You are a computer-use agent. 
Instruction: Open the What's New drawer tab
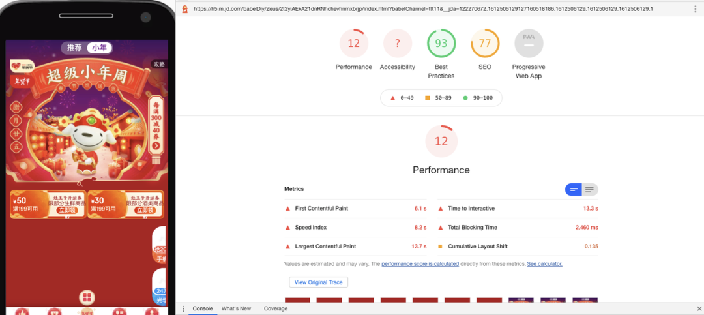coord(236,308)
